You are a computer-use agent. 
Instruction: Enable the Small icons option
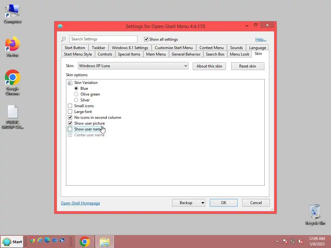pos(70,106)
